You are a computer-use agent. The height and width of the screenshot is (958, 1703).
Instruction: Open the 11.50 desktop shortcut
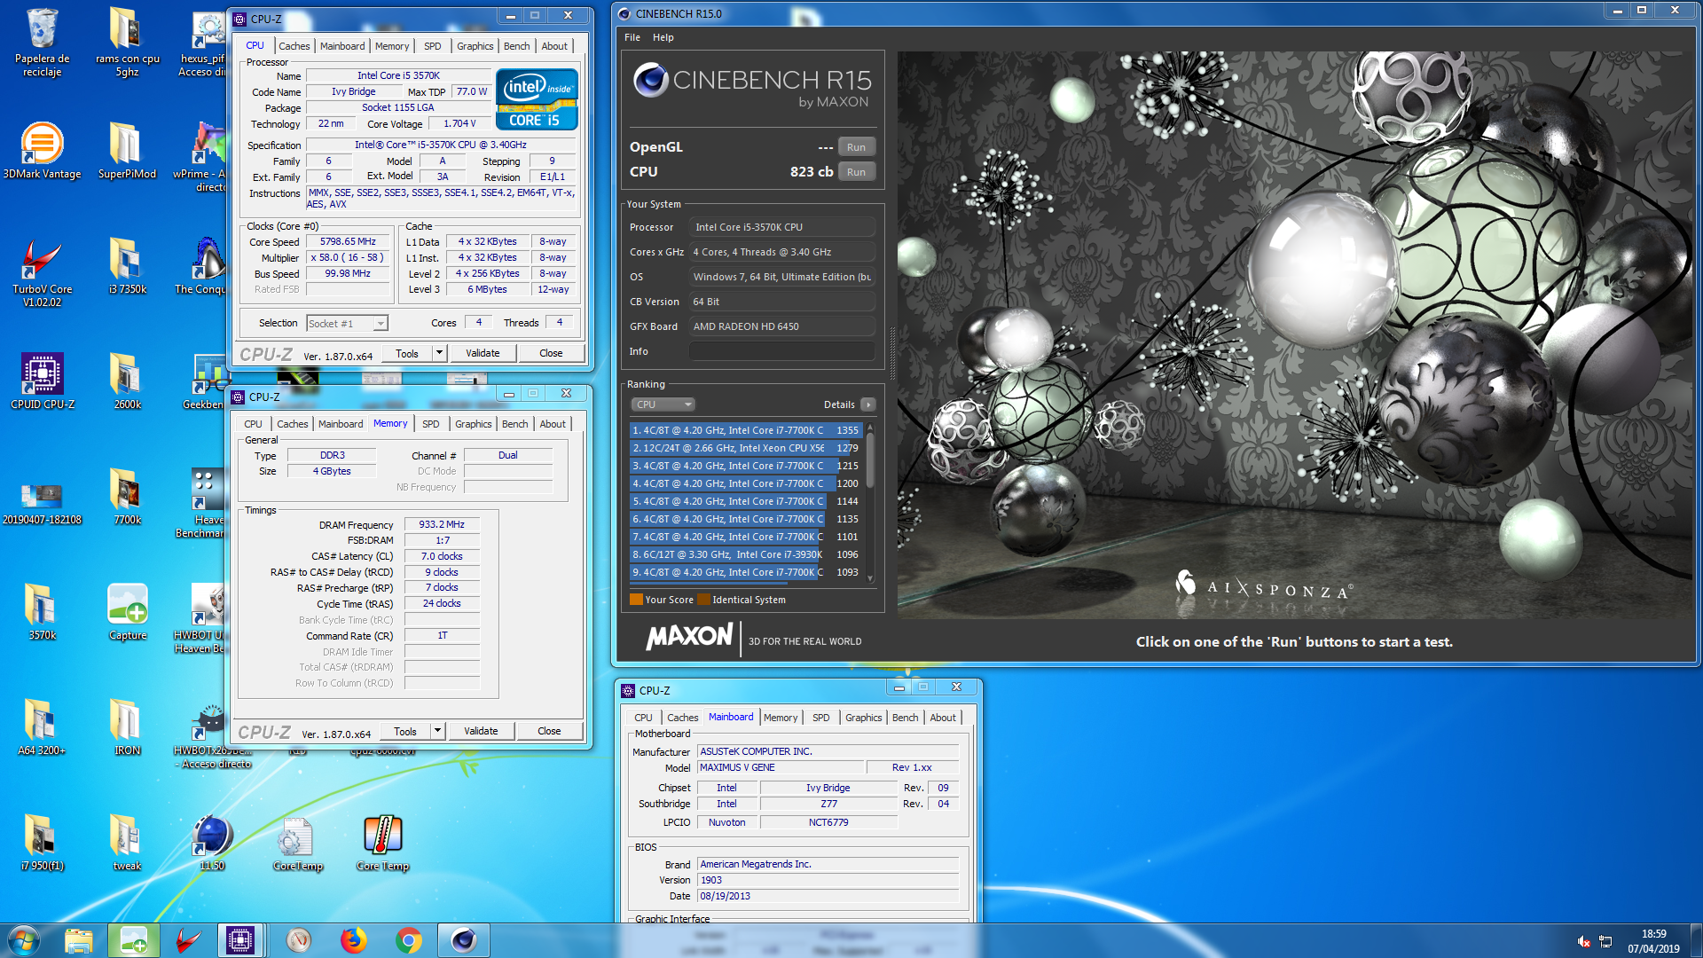212,843
